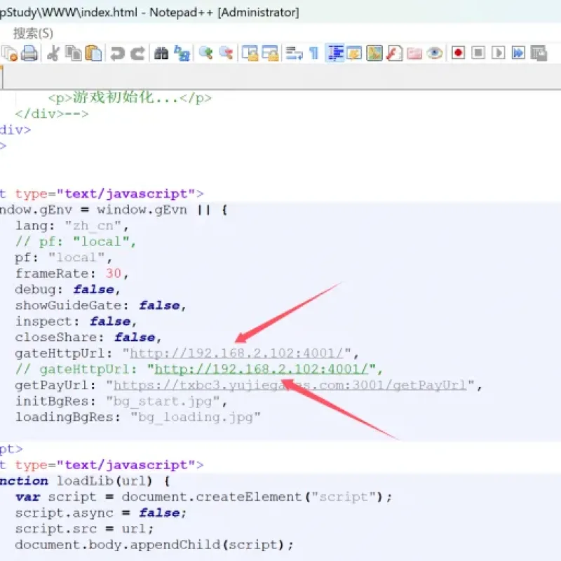Click the false value after inspect

110,321
